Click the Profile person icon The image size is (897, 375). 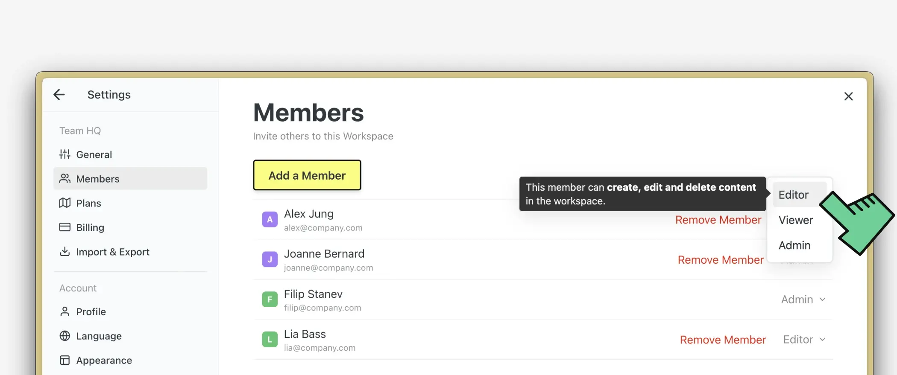[x=65, y=312]
